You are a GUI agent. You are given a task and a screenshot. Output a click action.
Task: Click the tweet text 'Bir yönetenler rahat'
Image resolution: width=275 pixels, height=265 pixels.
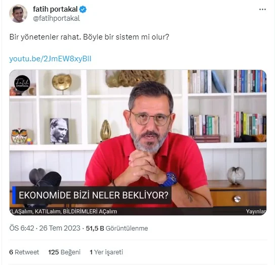click(x=45, y=37)
